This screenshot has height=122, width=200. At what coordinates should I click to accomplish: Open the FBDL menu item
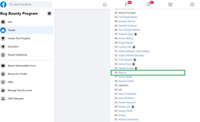pos(27,82)
